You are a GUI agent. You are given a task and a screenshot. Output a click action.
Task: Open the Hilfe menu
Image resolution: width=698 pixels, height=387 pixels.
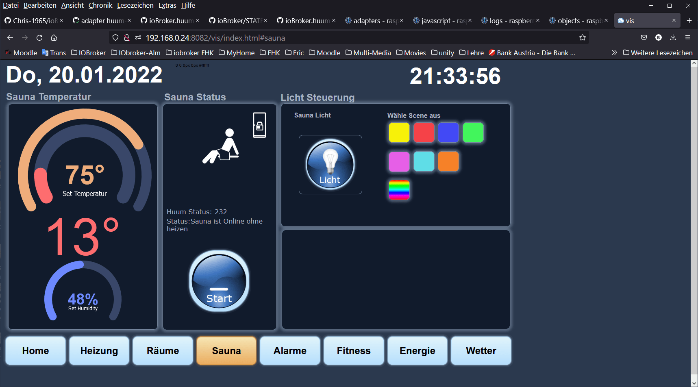(188, 5)
